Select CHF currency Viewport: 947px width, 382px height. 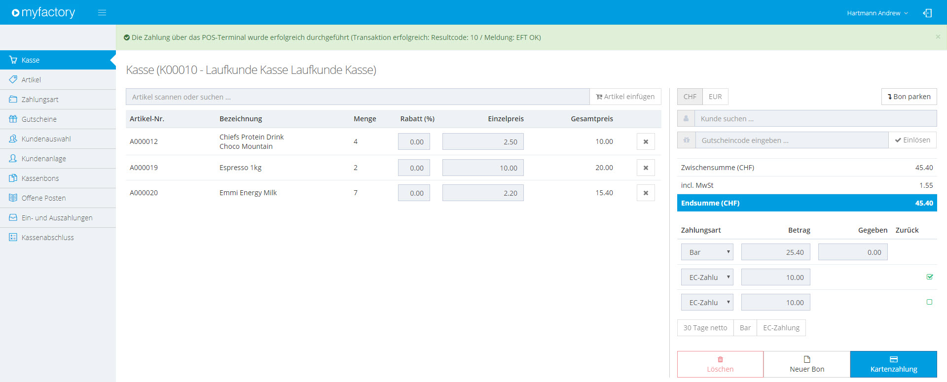pos(690,97)
